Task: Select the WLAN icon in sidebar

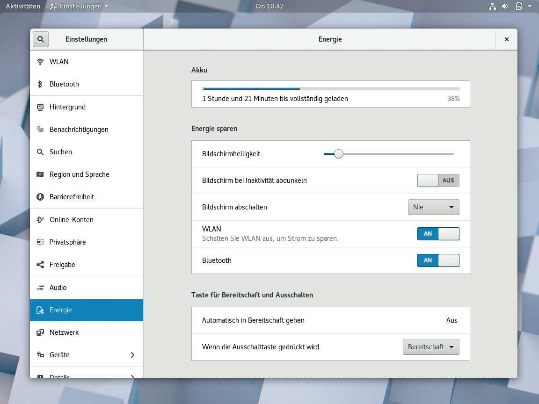Action: 40,62
